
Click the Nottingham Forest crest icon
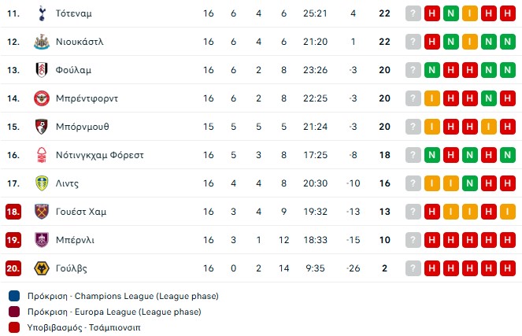41,155
